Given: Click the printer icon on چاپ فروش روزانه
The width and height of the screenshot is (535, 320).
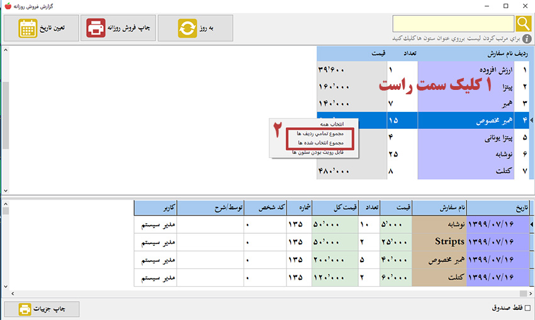Looking at the screenshot, I should pos(96,28).
